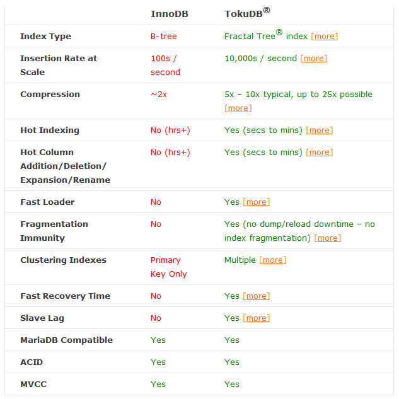Click the 100s / second cell
Viewport: 399px width, 399px height.
click(x=165, y=66)
